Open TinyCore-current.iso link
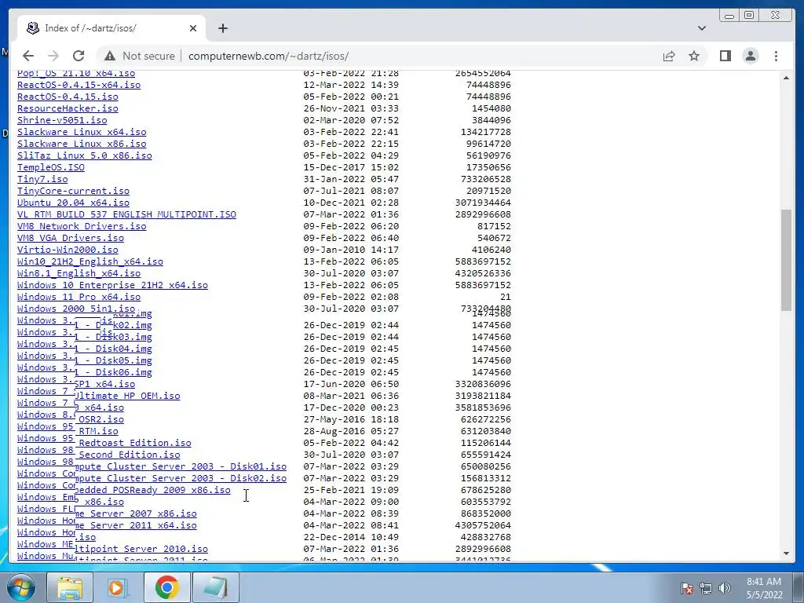804x603 pixels. click(x=73, y=192)
